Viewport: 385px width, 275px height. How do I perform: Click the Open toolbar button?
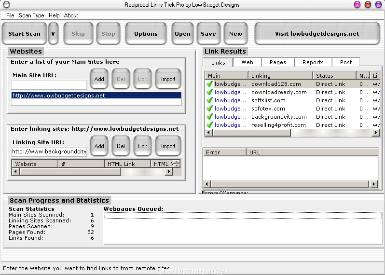click(182, 34)
